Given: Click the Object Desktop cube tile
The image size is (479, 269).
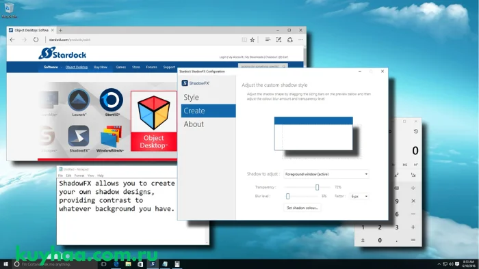Looking at the screenshot, I should (x=154, y=121).
